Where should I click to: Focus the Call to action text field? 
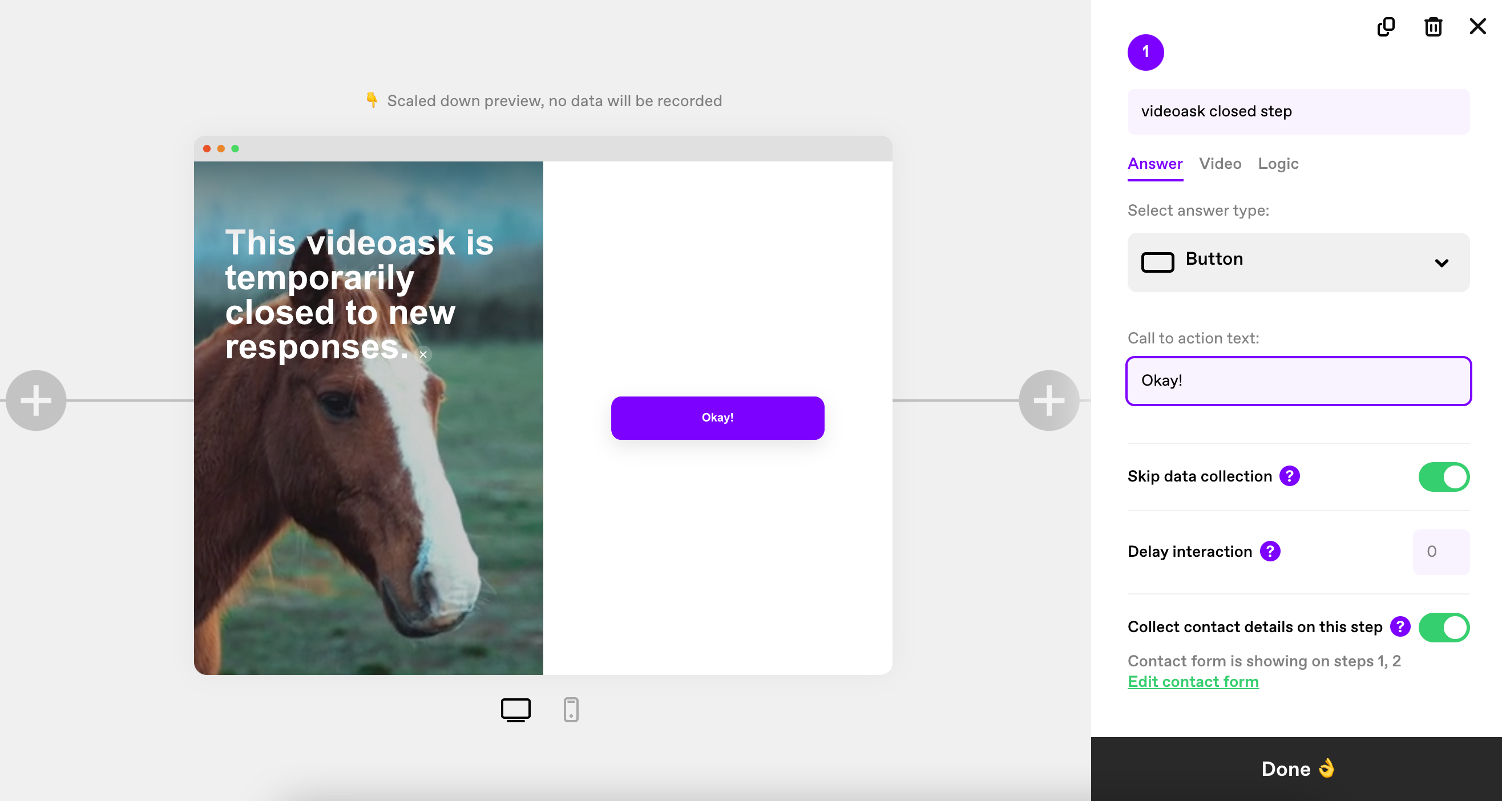(1298, 381)
